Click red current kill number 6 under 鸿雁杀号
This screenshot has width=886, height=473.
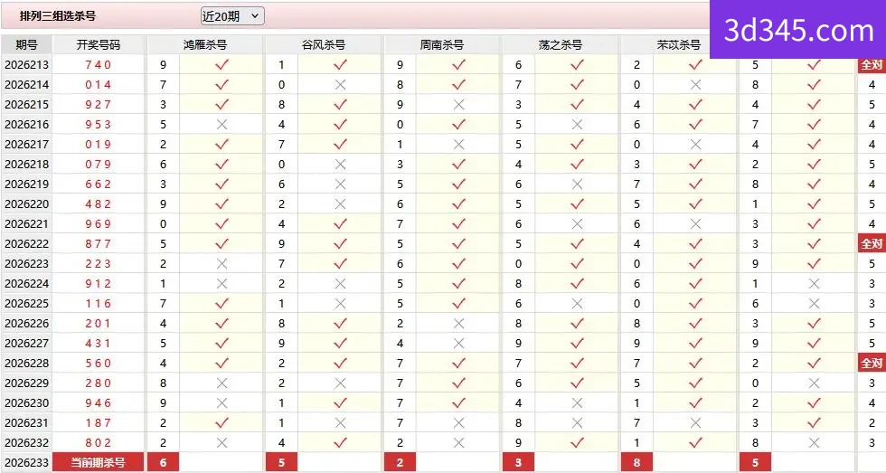[x=164, y=463]
